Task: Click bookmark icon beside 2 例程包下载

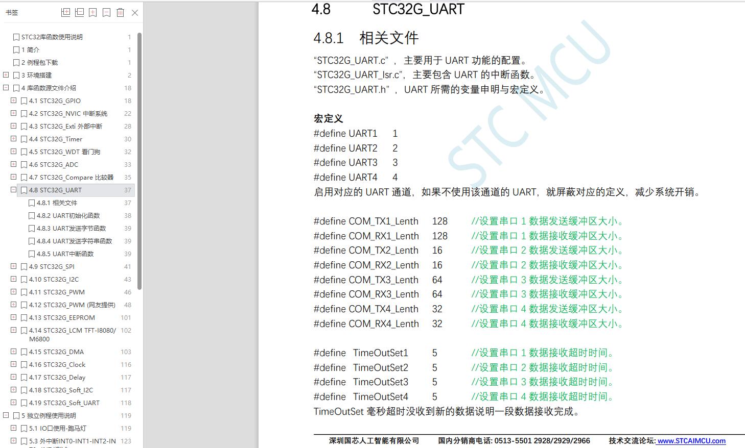Action: coord(16,63)
